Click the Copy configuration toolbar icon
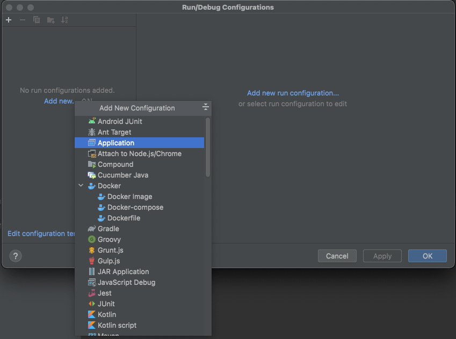 point(37,20)
